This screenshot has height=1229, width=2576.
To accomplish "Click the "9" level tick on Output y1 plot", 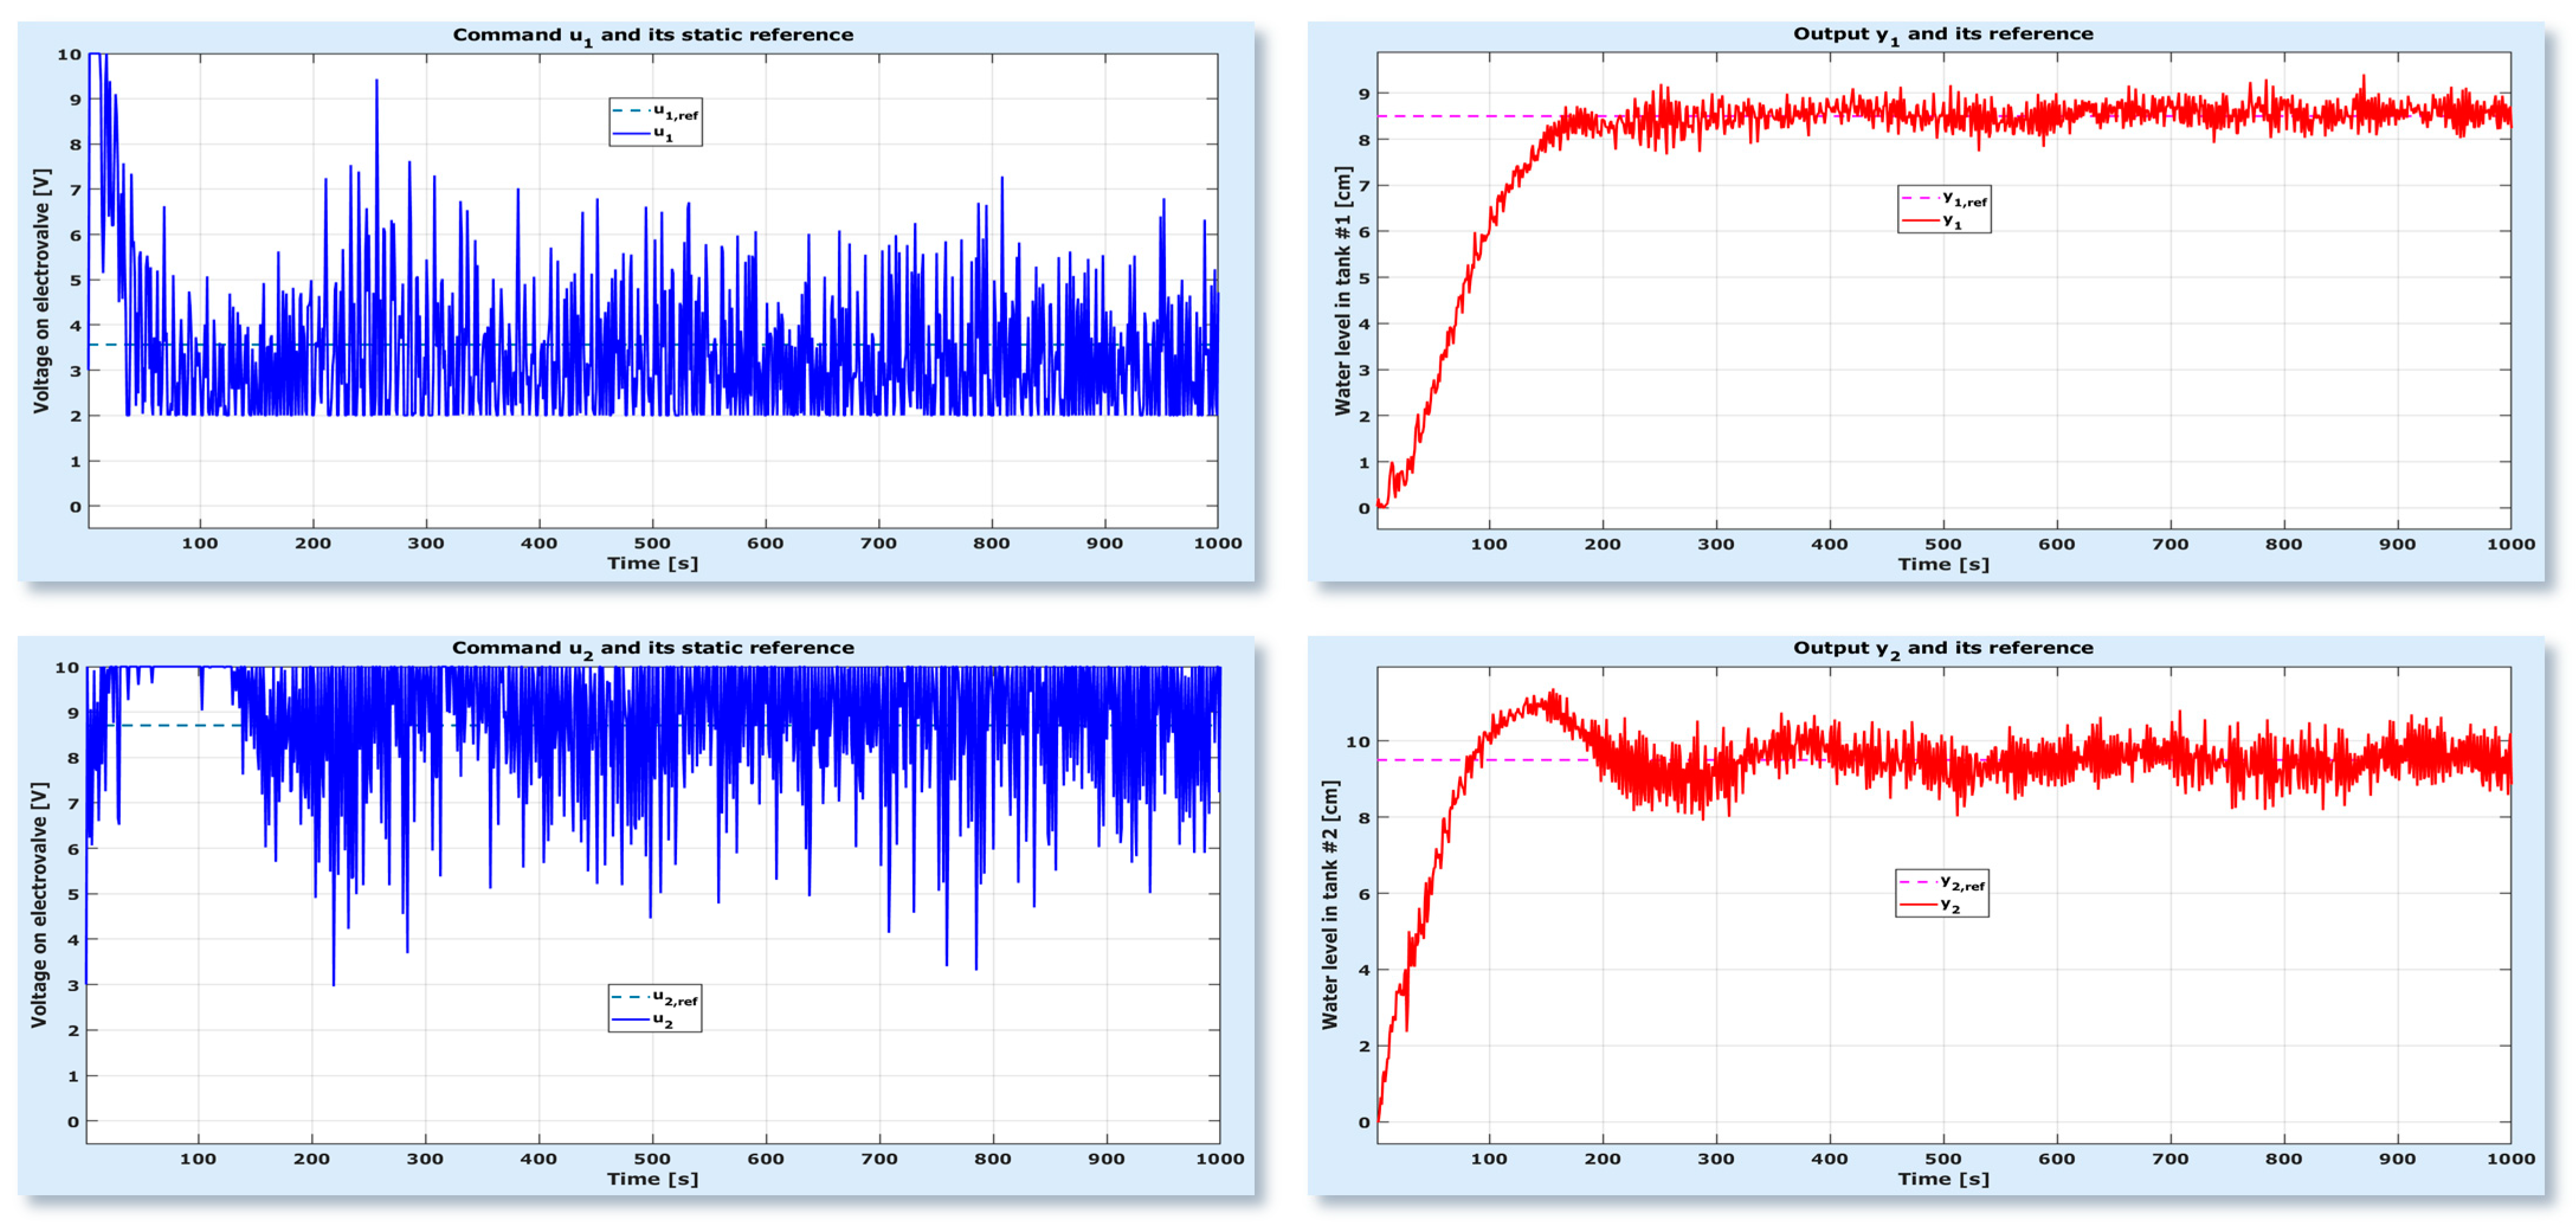I will click(x=1364, y=94).
